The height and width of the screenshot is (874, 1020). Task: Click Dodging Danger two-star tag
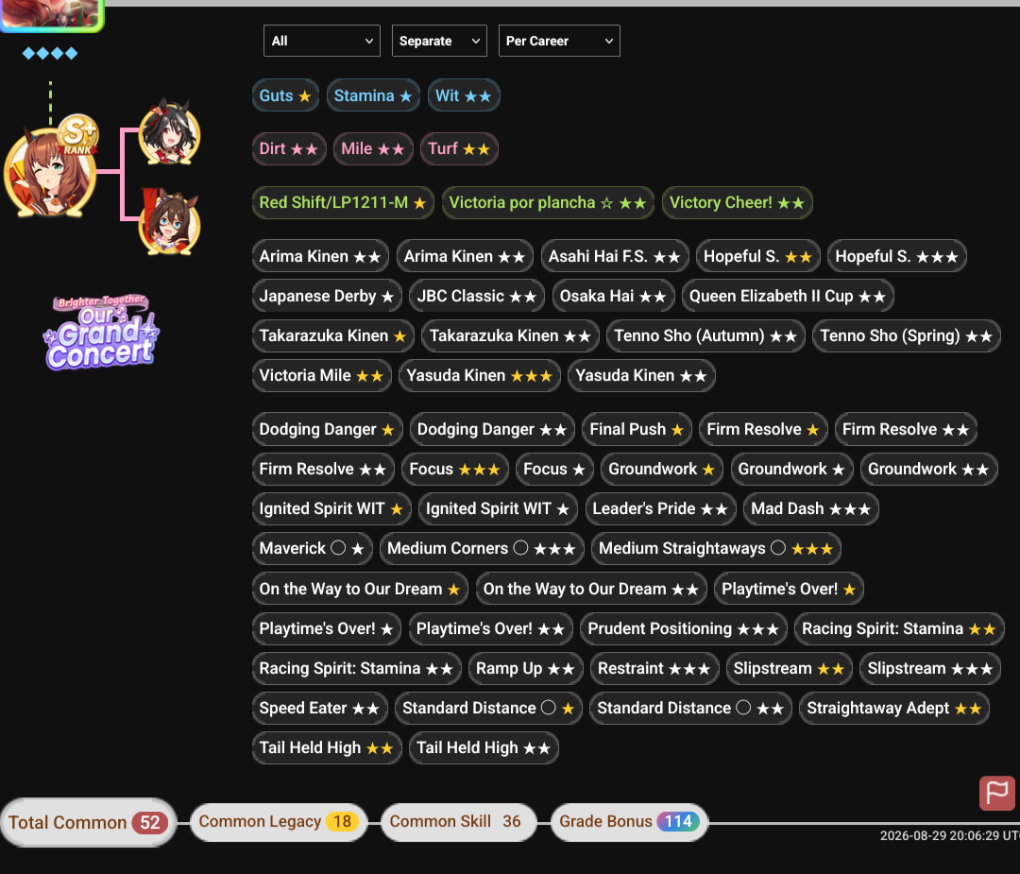[x=492, y=430]
